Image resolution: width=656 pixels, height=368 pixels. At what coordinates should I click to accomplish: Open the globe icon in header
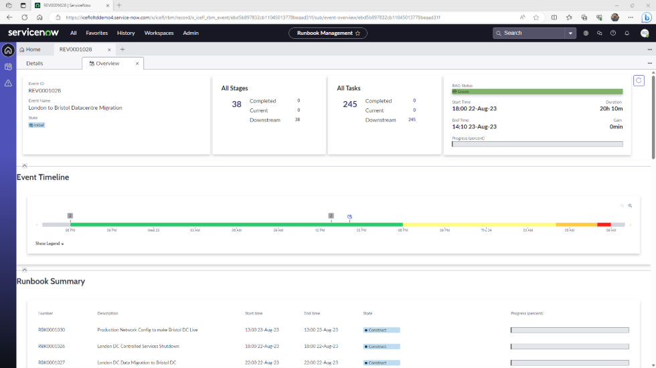[x=586, y=33]
